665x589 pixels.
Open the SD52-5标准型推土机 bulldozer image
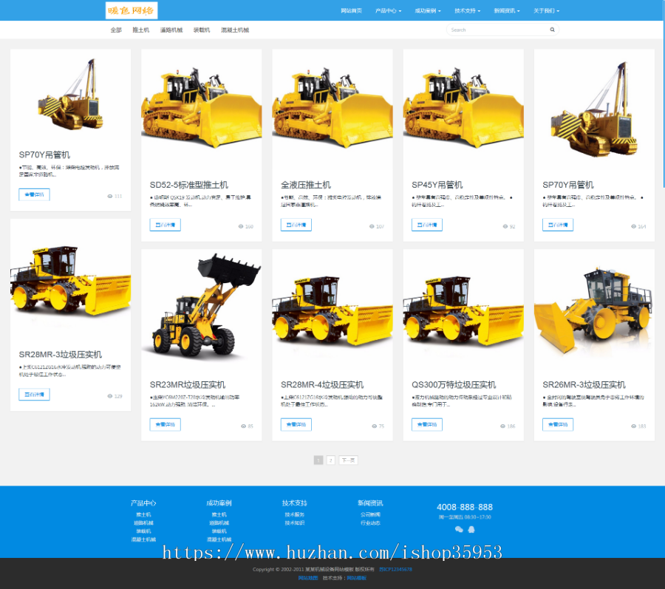pyautogui.click(x=202, y=109)
